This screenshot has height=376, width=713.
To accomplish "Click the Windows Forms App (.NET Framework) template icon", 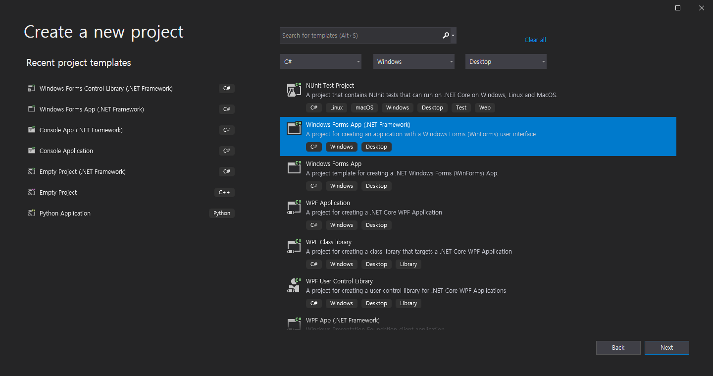I will pos(295,129).
